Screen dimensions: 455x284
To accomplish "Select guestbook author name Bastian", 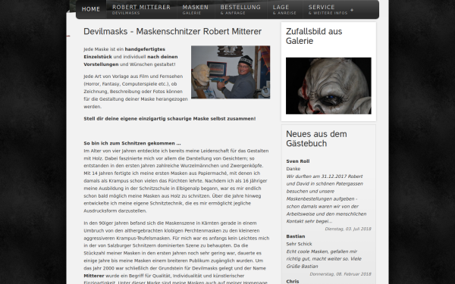I will pos(296,236).
